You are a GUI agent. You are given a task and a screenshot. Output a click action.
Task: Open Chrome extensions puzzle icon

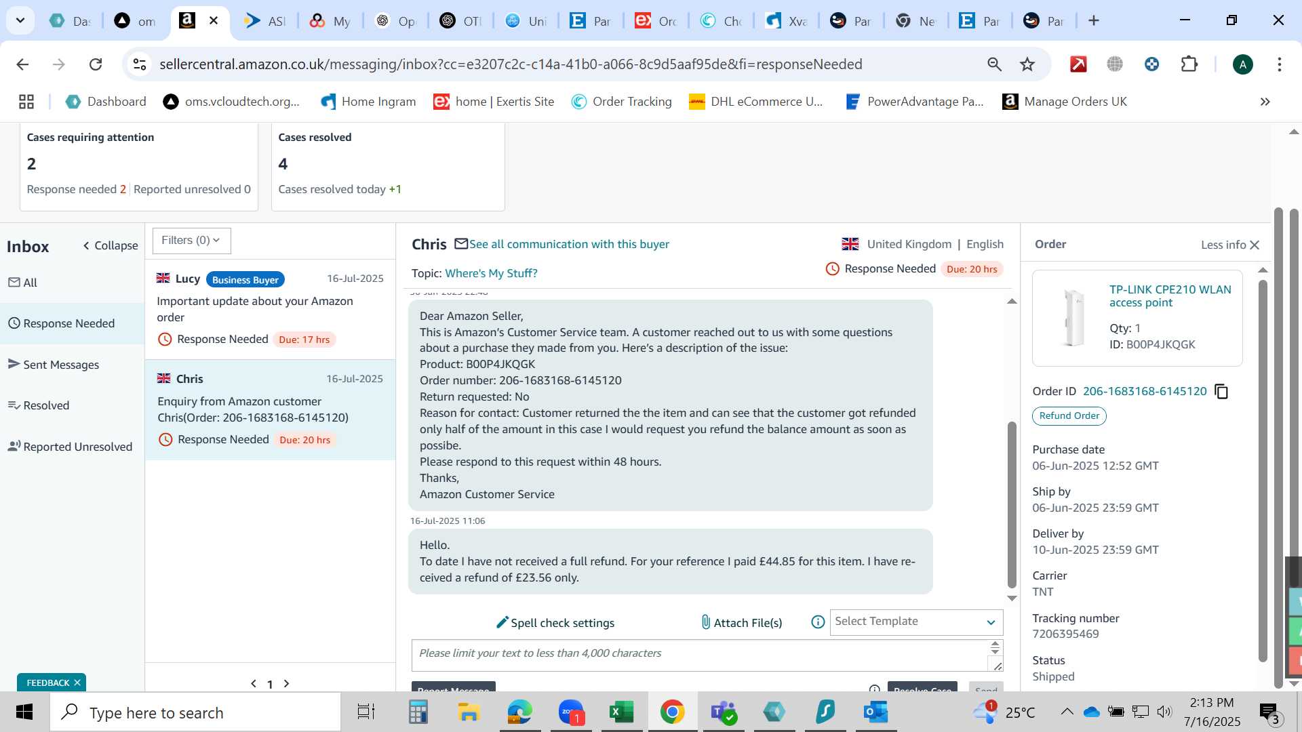1189,64
